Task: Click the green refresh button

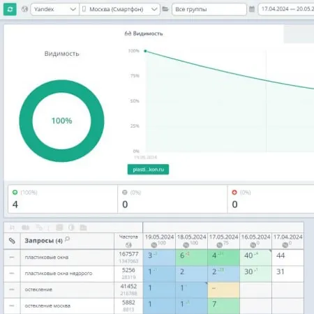Action: (x=10, y=9)
